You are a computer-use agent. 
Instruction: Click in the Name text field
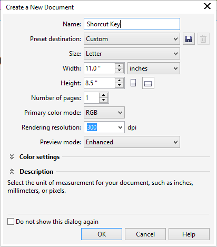coord(132,24)
